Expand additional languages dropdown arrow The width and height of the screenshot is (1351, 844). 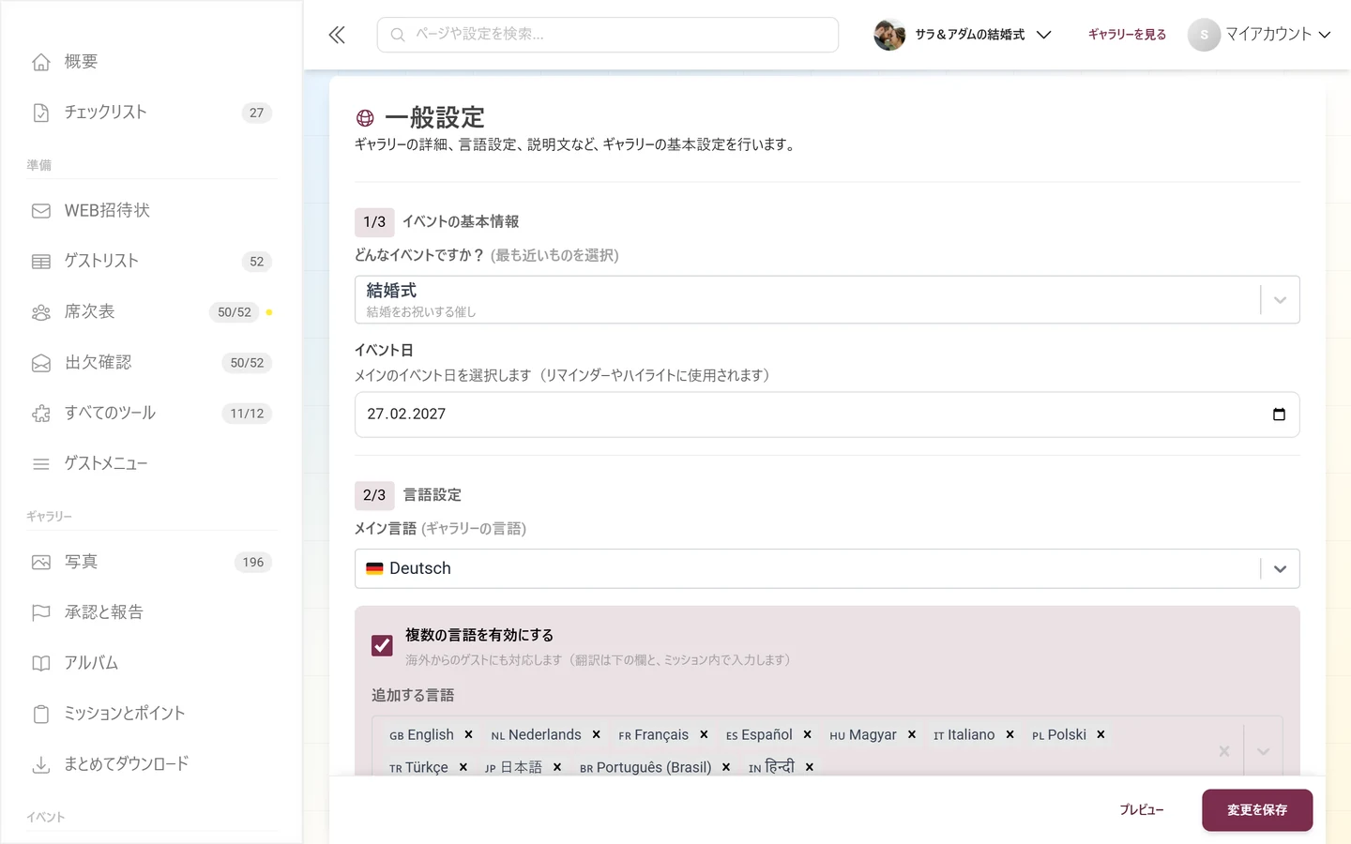click(x=1263, y=751)
